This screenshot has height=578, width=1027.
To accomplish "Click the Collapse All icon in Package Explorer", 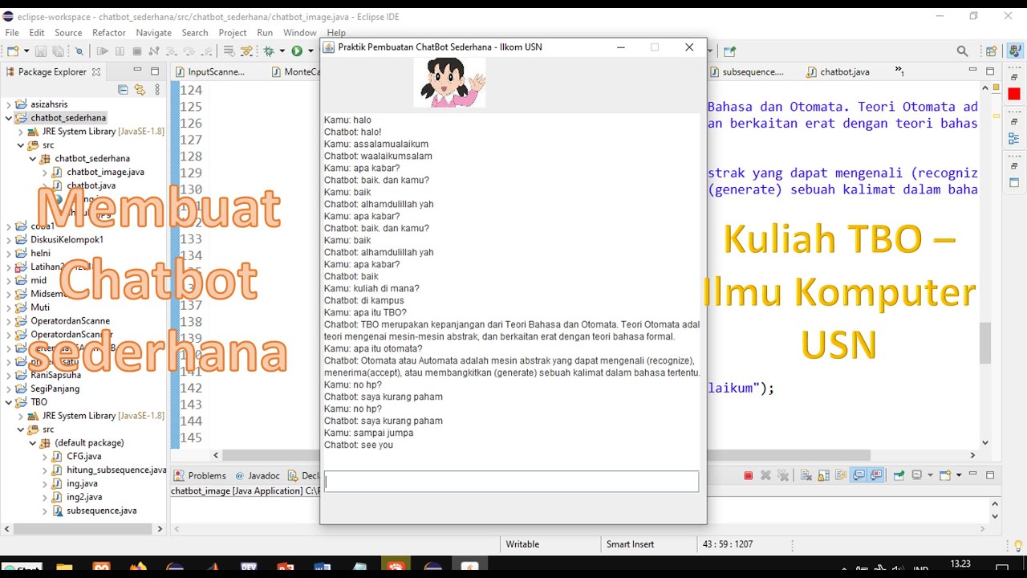I will tap(123, 90).
